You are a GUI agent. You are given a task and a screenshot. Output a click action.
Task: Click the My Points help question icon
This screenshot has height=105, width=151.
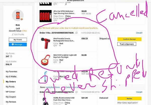(11, 56)
